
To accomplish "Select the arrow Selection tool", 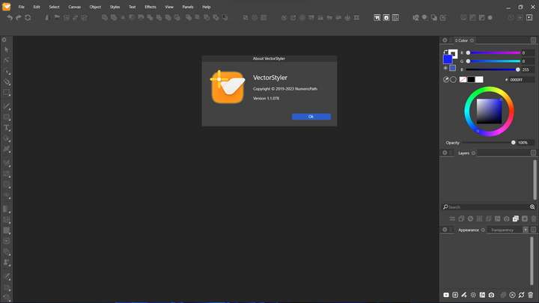I will click(x=7, y=50).
